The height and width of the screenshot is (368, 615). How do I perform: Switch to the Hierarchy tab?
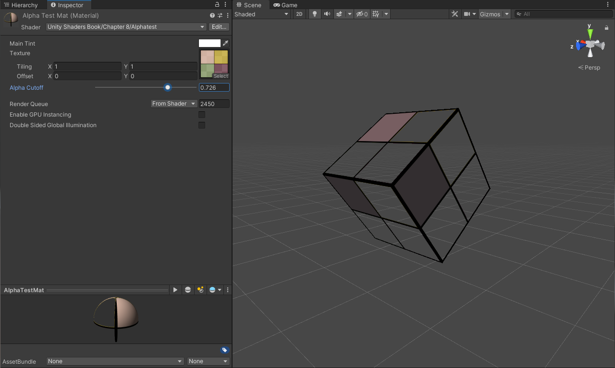coord(21,5)
